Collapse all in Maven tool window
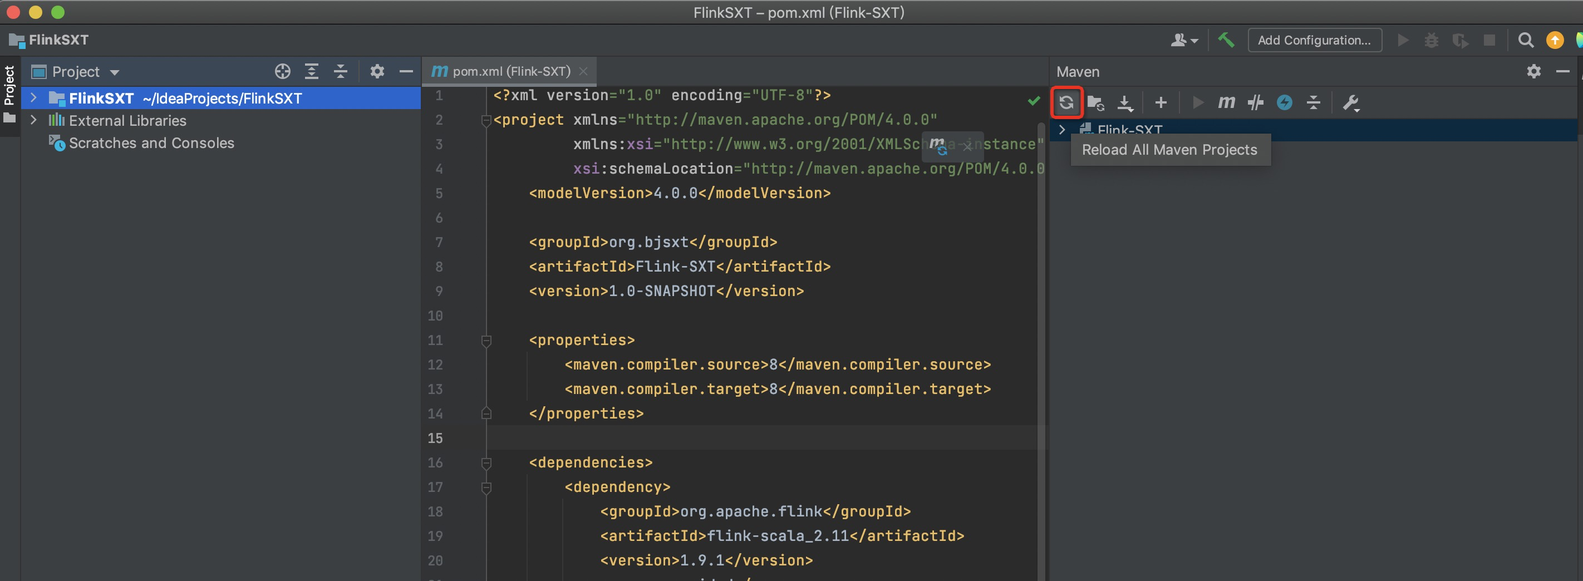The height and width of the screenshot is (581, 1583). [1313, 102]
